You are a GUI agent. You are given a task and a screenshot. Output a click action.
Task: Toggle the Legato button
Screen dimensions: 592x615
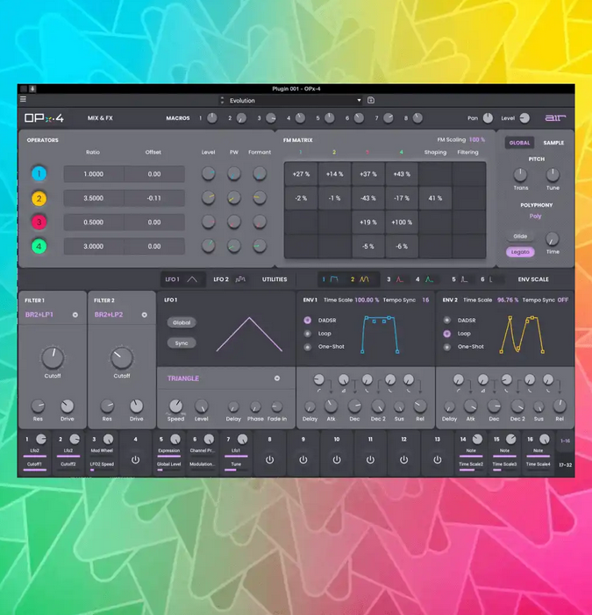(520, 251)
